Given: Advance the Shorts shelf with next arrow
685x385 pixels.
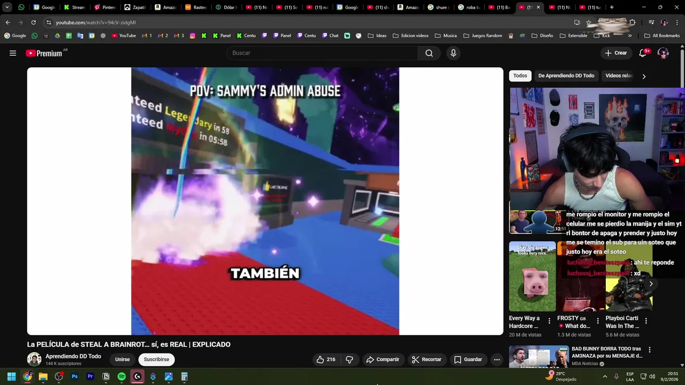Looking at the screenshot, I should tap(651, 284).
